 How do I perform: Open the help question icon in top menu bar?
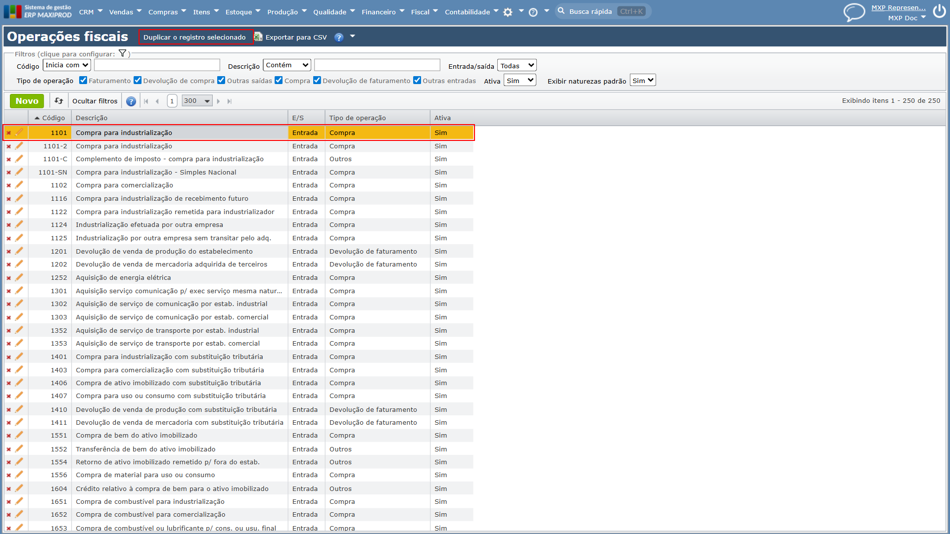tap(533, 12)
